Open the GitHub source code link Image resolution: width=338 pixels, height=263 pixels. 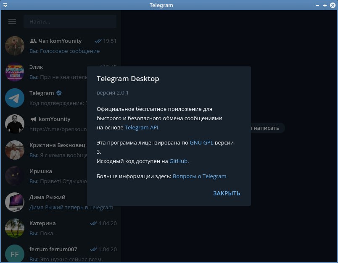[178, 161]
